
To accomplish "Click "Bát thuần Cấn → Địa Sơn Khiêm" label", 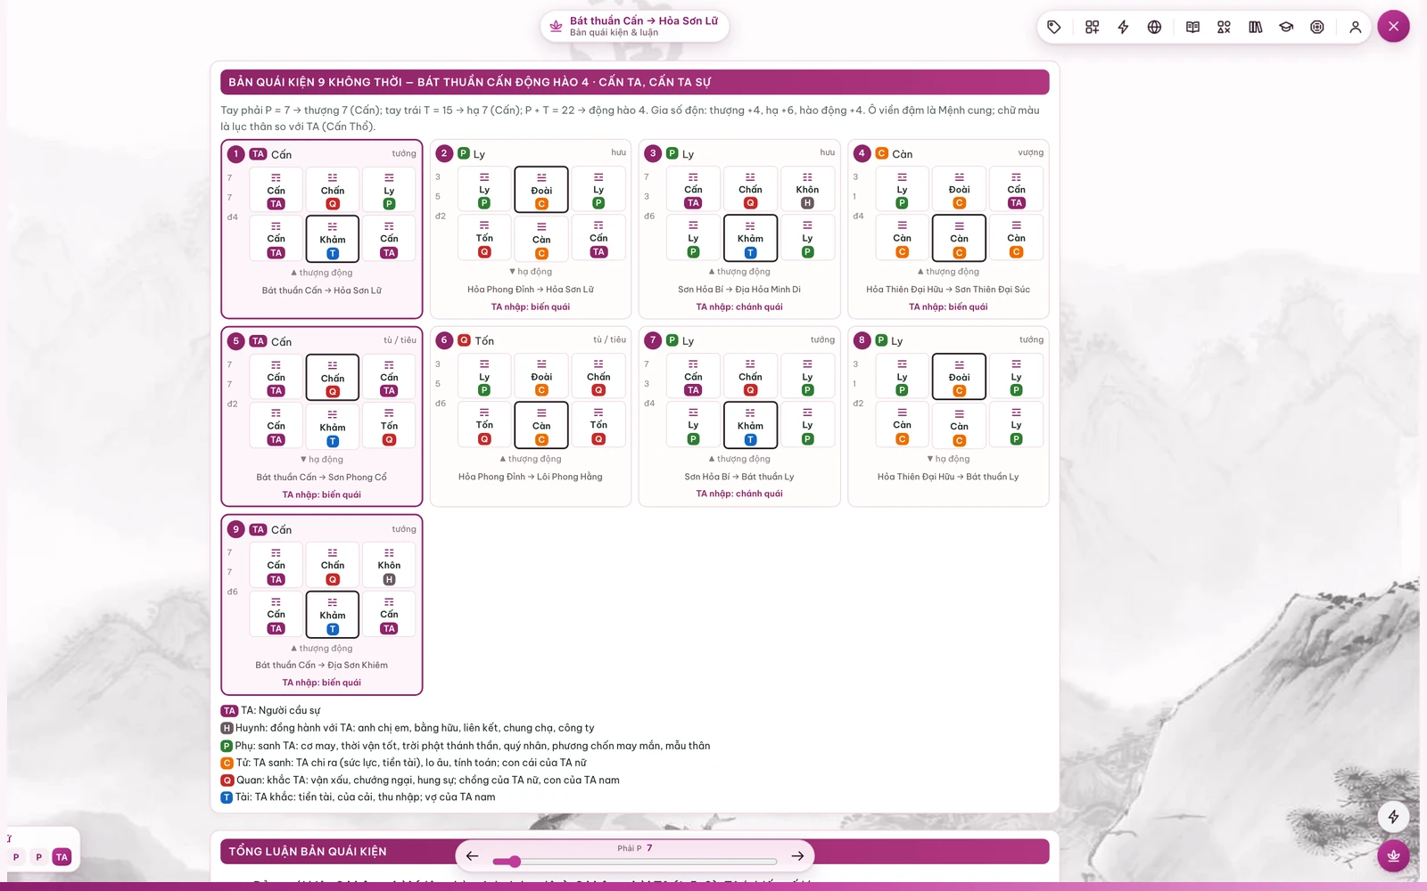I will tap(322, 666).
